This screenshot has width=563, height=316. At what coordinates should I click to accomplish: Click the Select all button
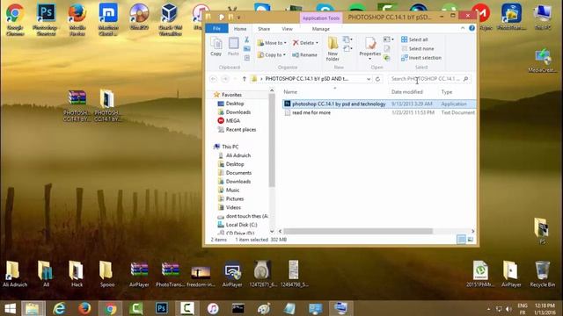pyautogui.click(x=414, y=39)
